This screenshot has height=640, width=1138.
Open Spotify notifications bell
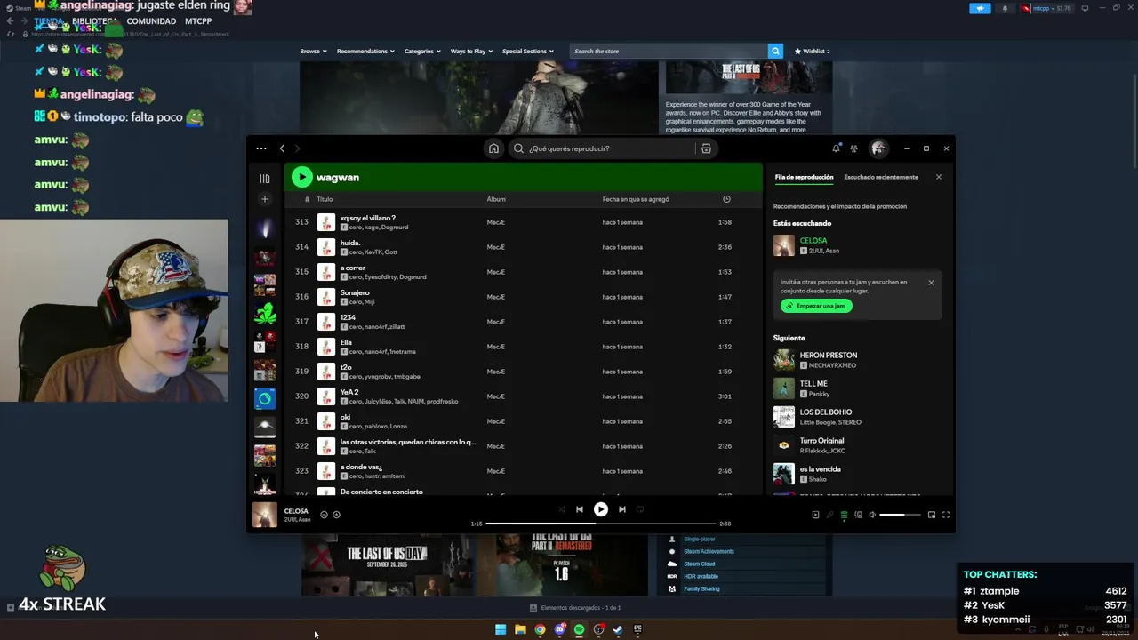pyautogui.click(x=836, y=148)
